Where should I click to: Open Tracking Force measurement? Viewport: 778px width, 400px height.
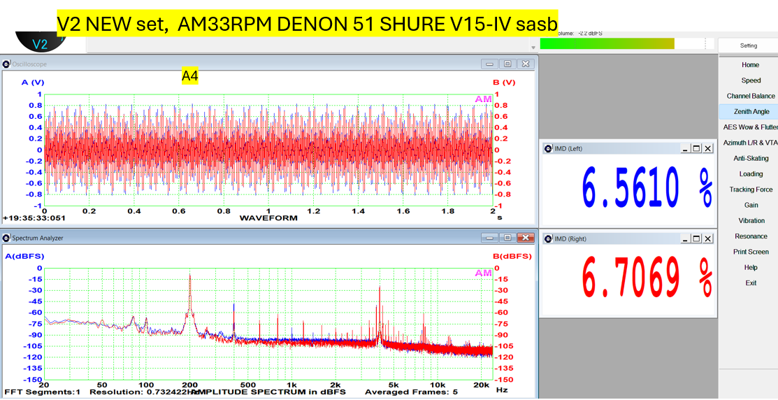(x=751, y=190)
